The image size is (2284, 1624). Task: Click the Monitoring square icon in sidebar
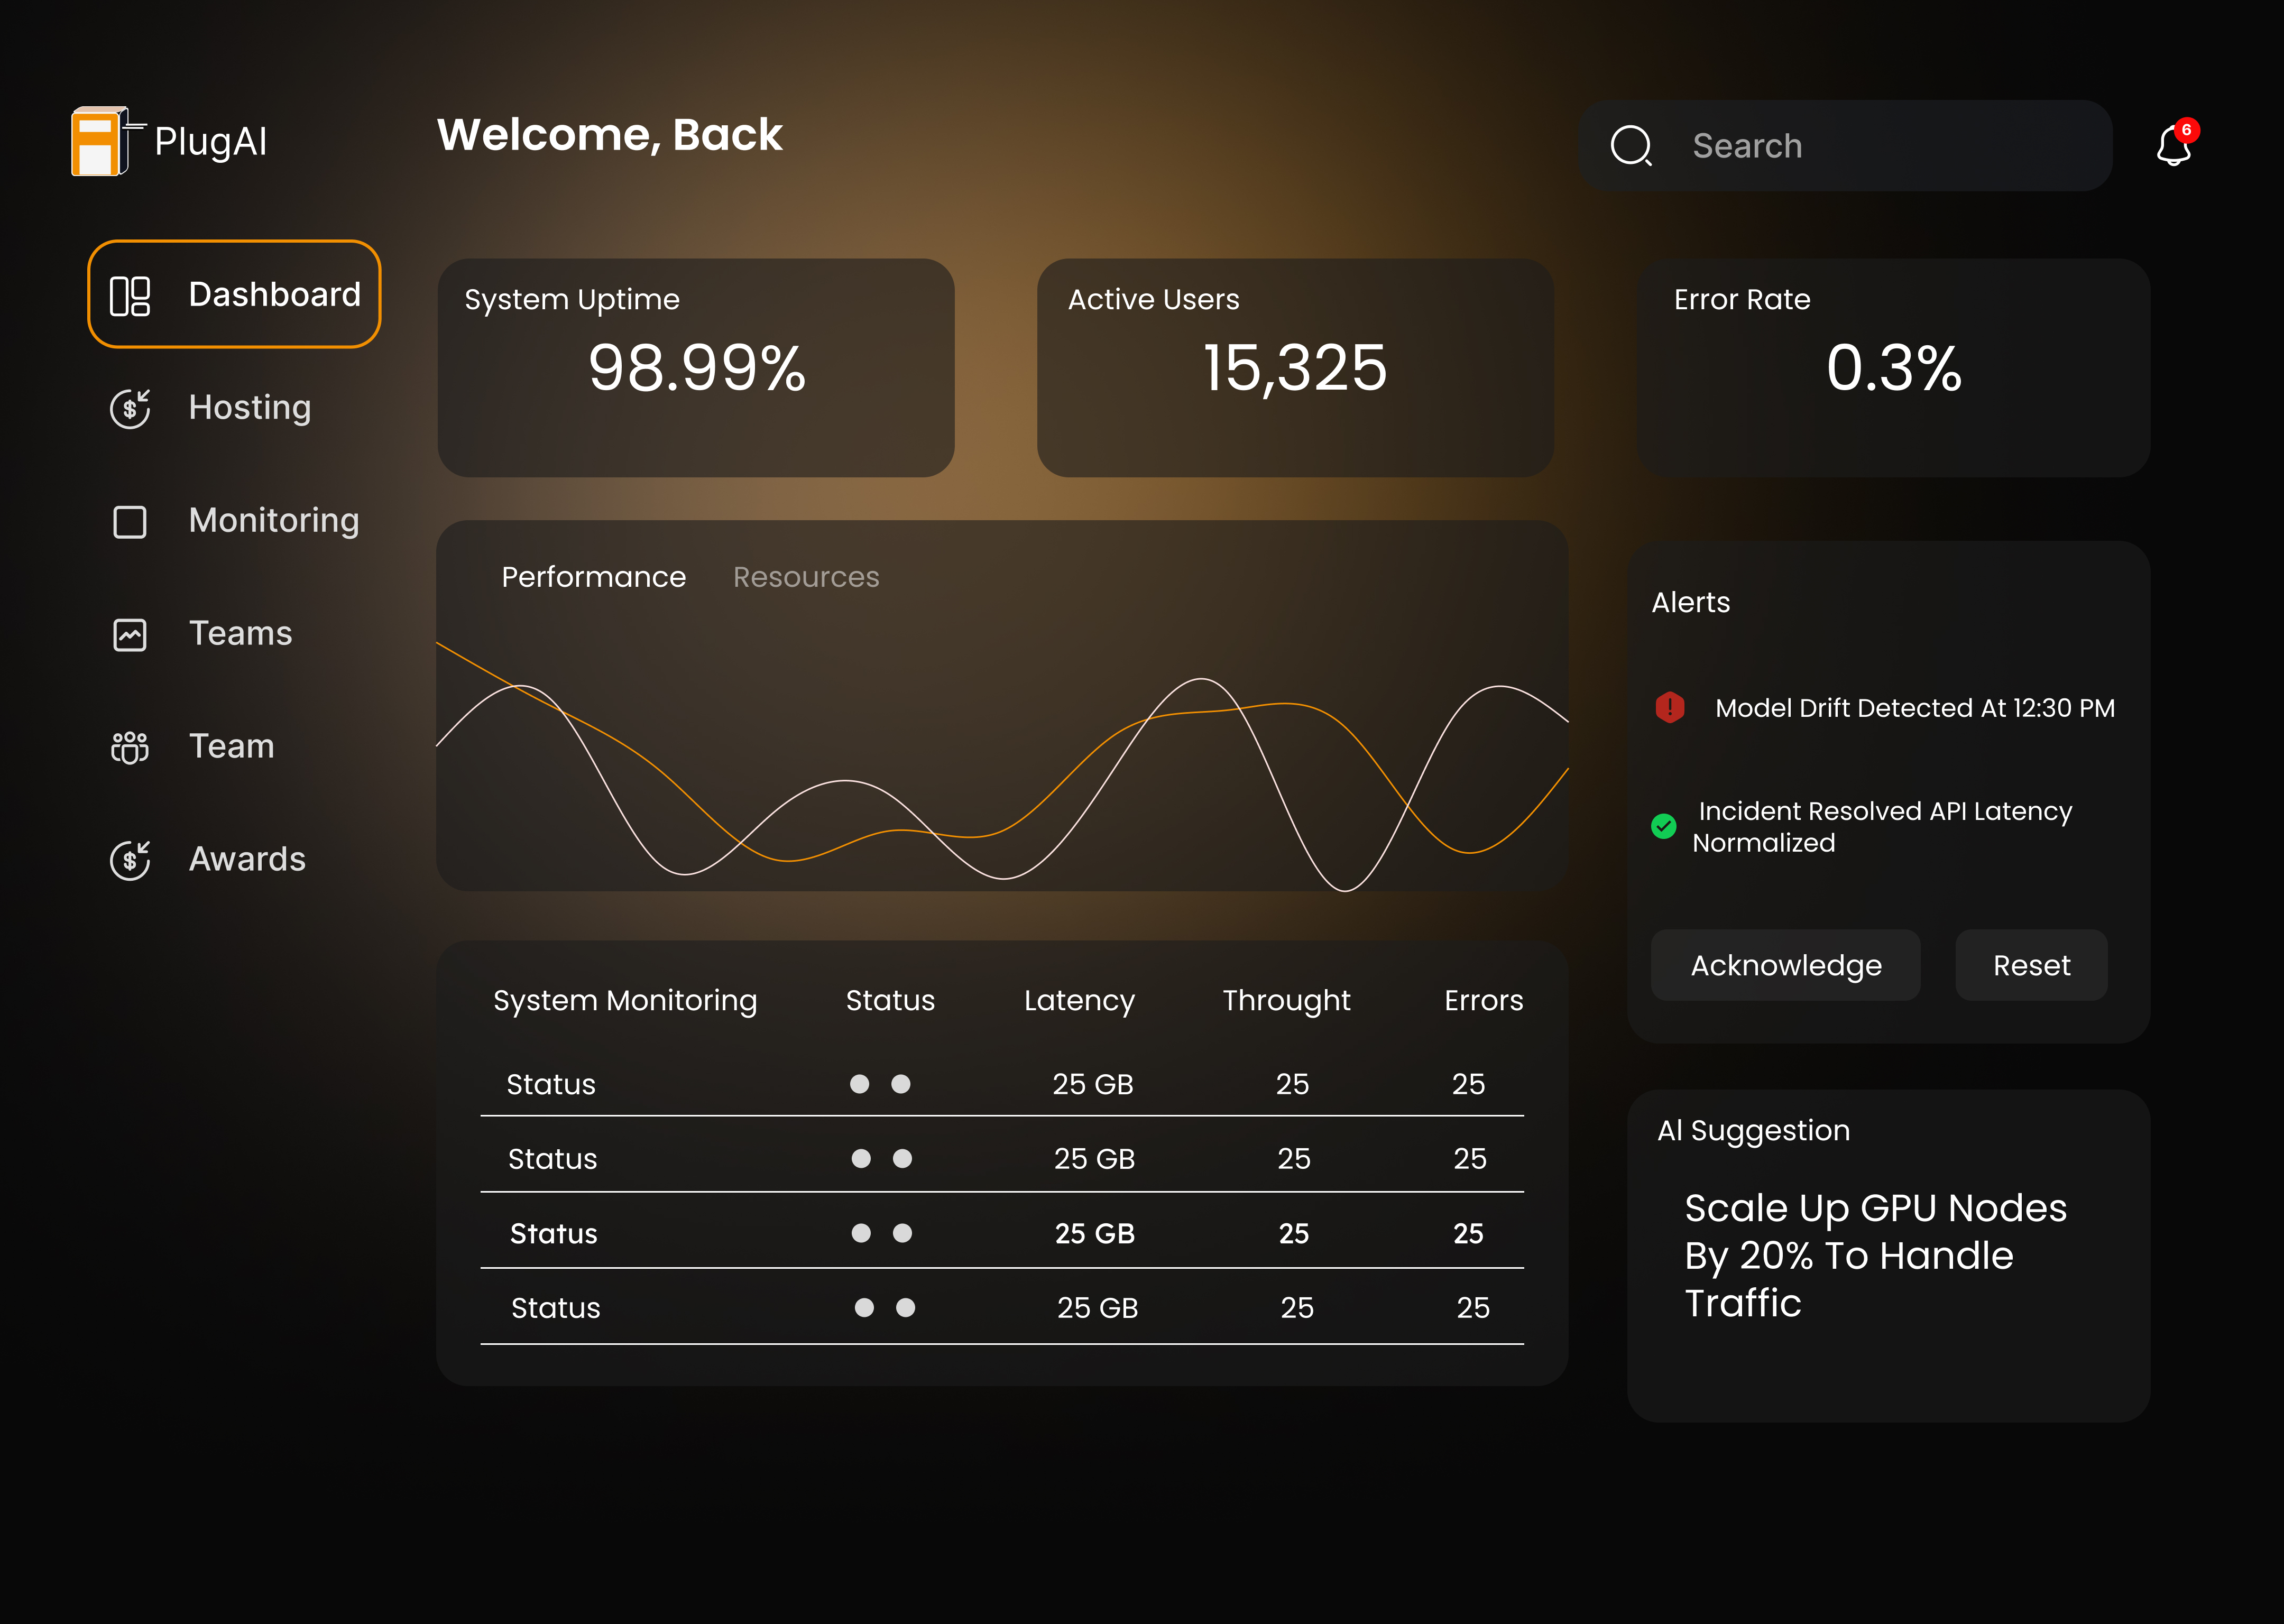pos(130,521)
